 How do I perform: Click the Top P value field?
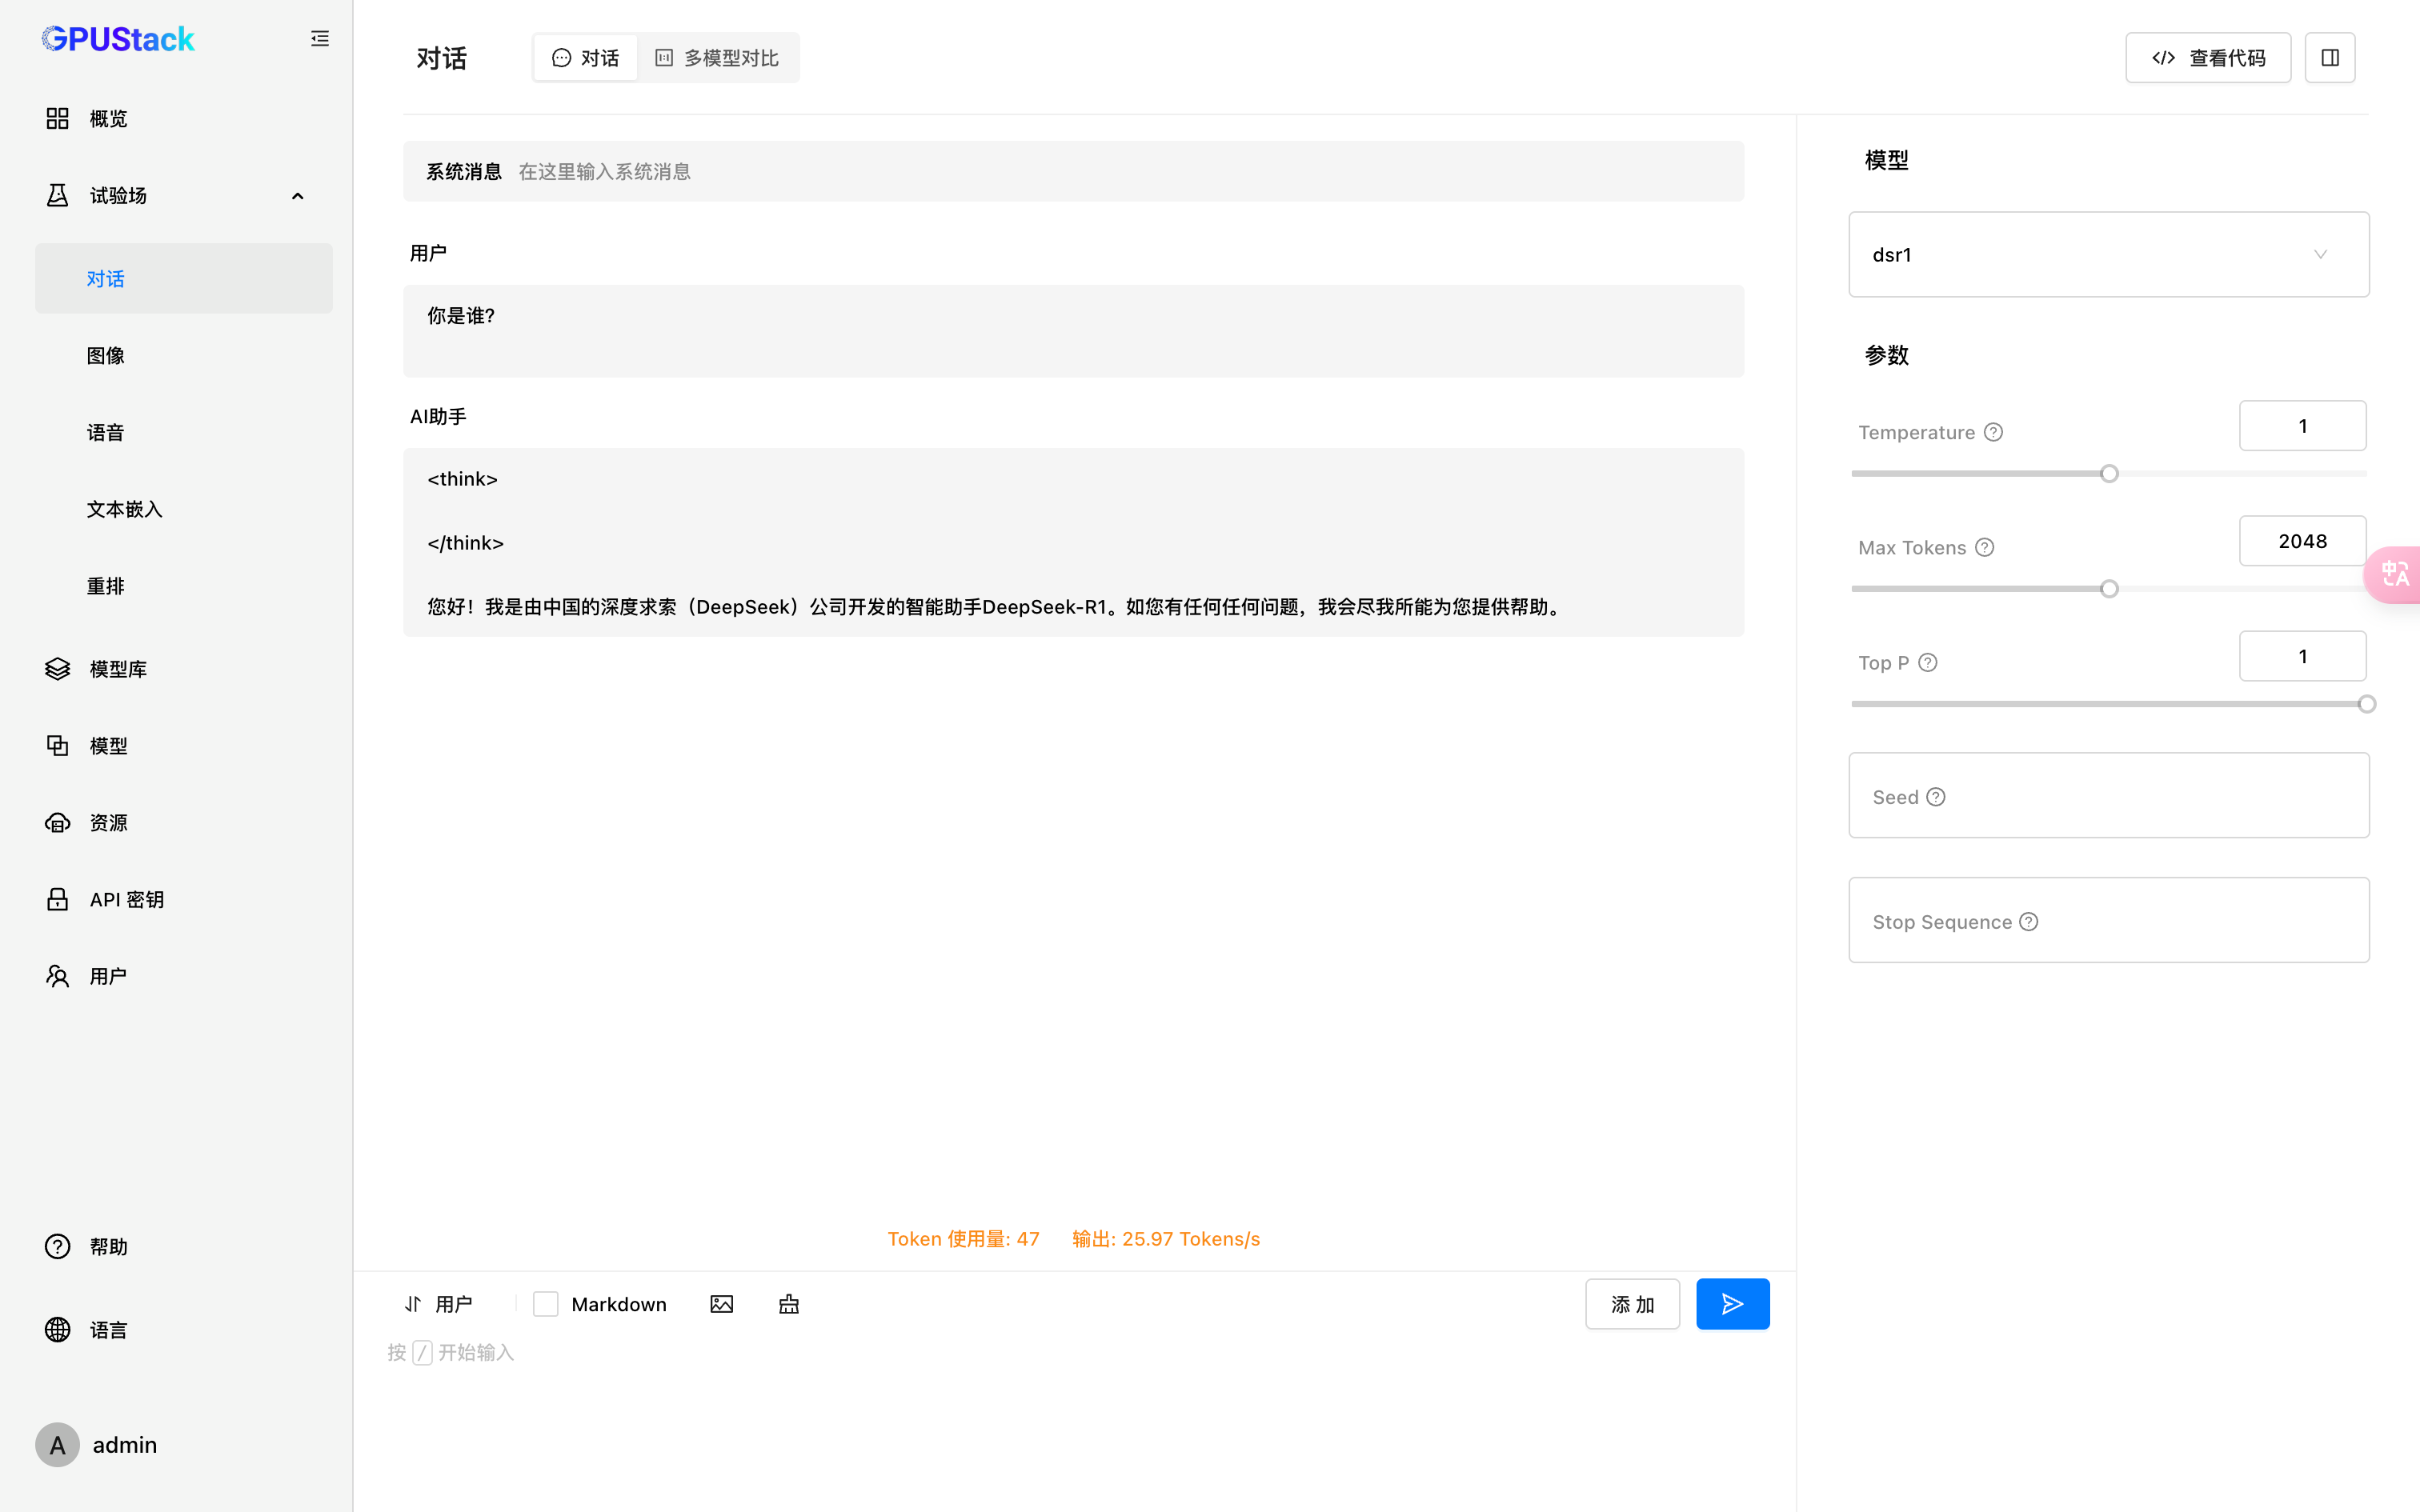[x=2302, y=656]
